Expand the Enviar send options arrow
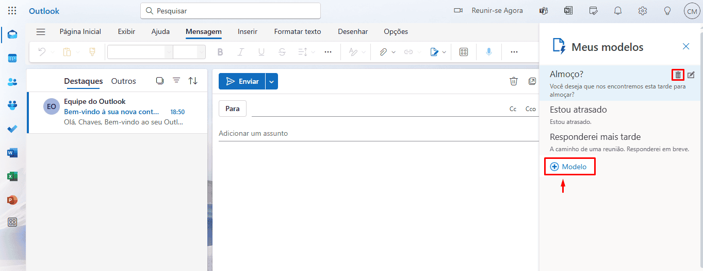This screenshot has height=271, width=703. click(x=272, y=82)
